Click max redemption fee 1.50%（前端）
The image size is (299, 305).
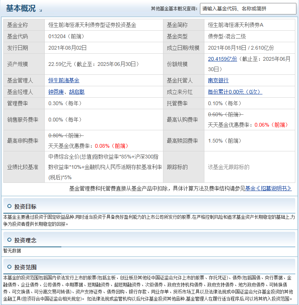(224, 141)
